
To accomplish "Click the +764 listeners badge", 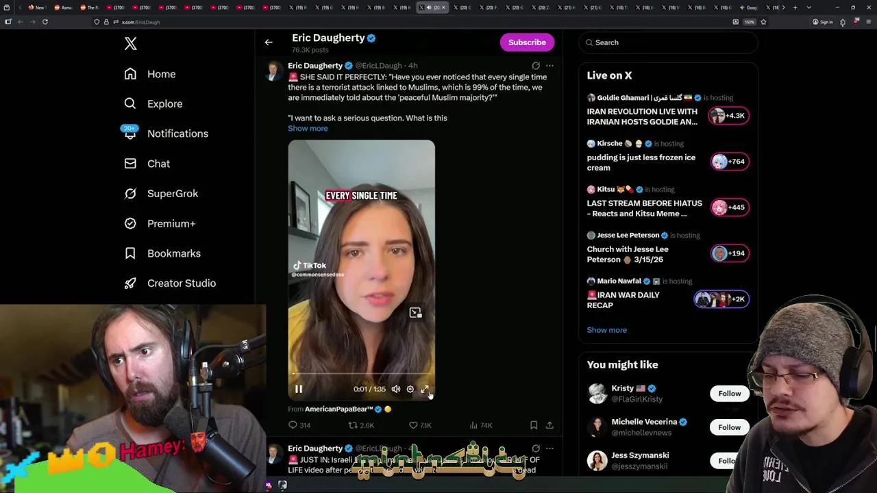I will coord(730,162).
